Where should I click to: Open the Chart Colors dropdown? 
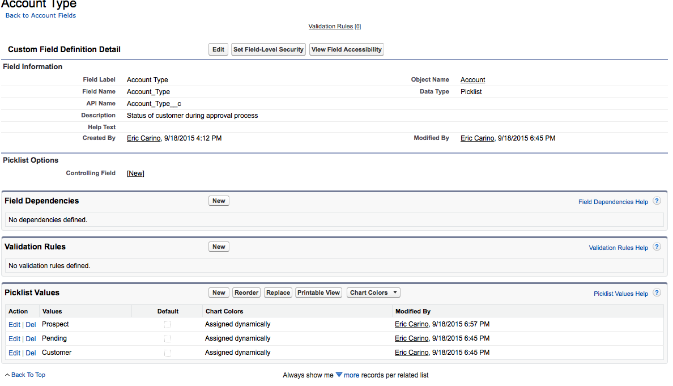tap(373, 293)
